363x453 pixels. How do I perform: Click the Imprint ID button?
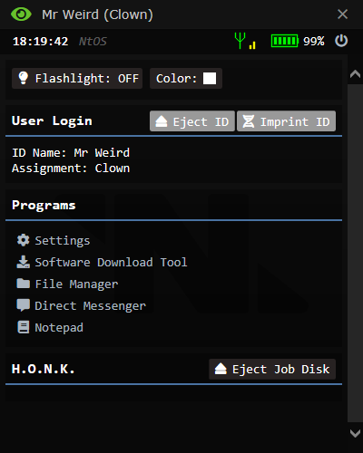point(286,121)
